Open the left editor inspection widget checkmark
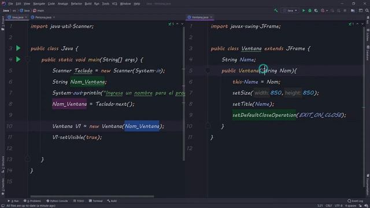Screen dimensions: 370x208 pos(171,24)
